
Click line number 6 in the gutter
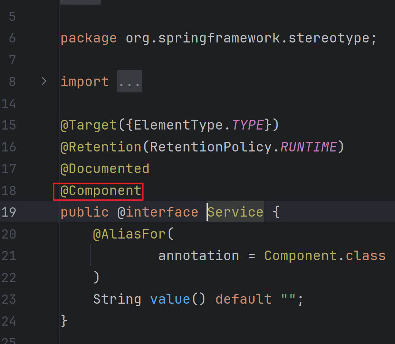[12, 38]
